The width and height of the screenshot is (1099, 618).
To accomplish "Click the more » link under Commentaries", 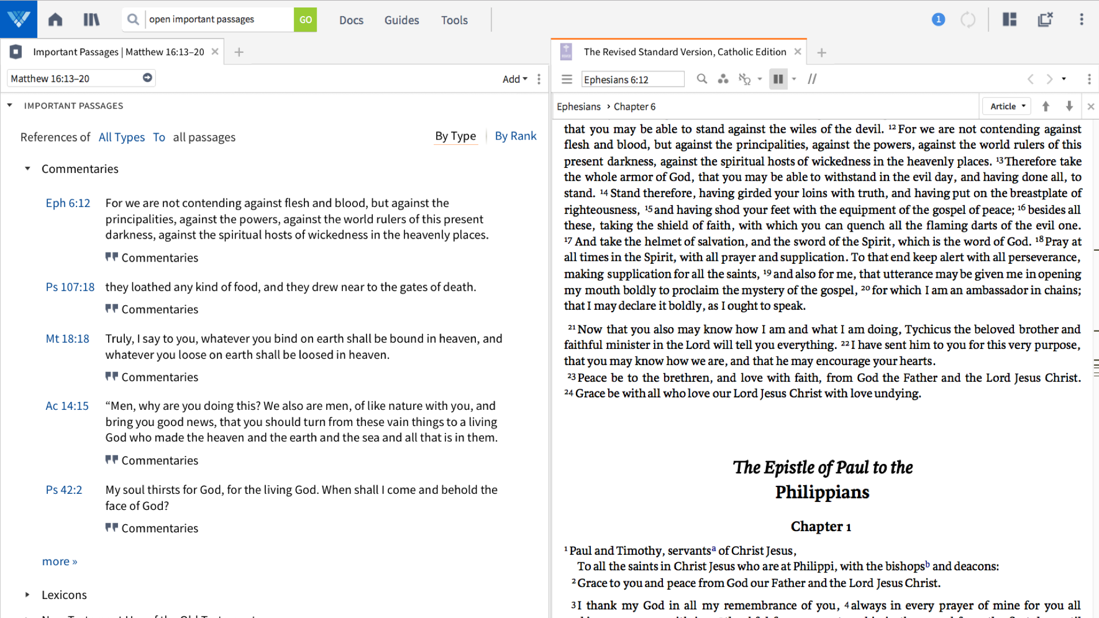I will coord(59,562).
